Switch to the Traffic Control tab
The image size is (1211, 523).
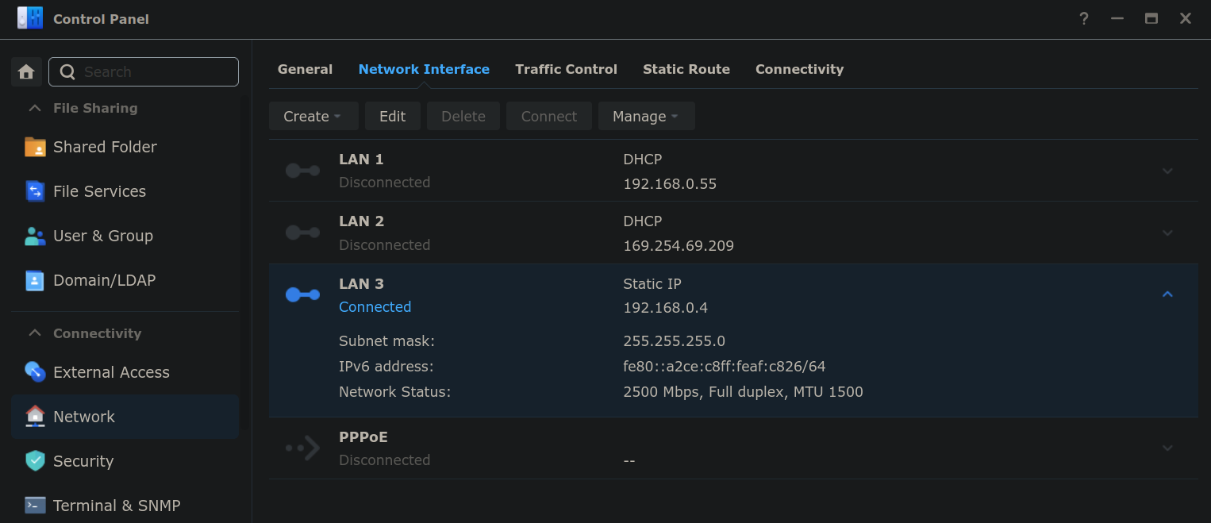tap(566, 69)
